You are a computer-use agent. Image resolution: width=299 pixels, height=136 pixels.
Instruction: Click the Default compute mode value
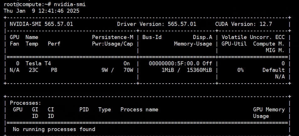coord(273,70)
